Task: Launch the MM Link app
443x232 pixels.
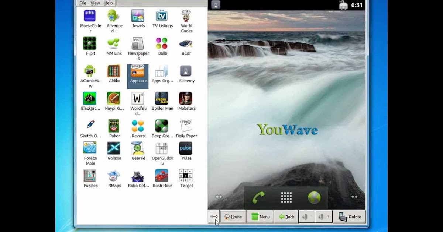Action: (114, 43)
